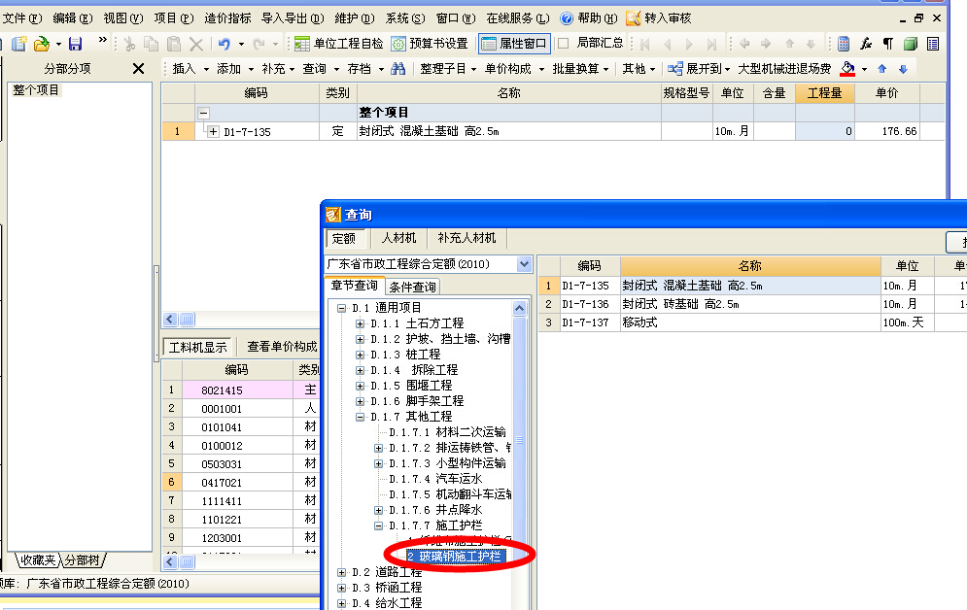
Task: Click the paint bucket fill color icon
Action: point(848,68)
